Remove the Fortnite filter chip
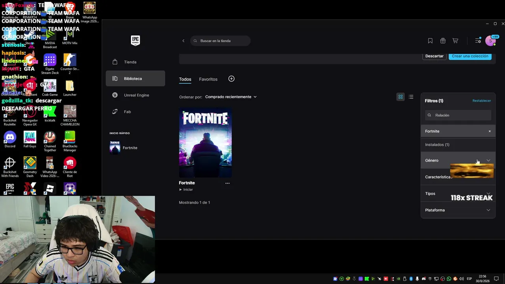This screenshot has width=505, height=284. pos(490,131)
